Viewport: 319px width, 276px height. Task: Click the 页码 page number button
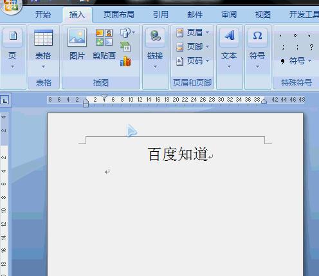tap(190, 61)
